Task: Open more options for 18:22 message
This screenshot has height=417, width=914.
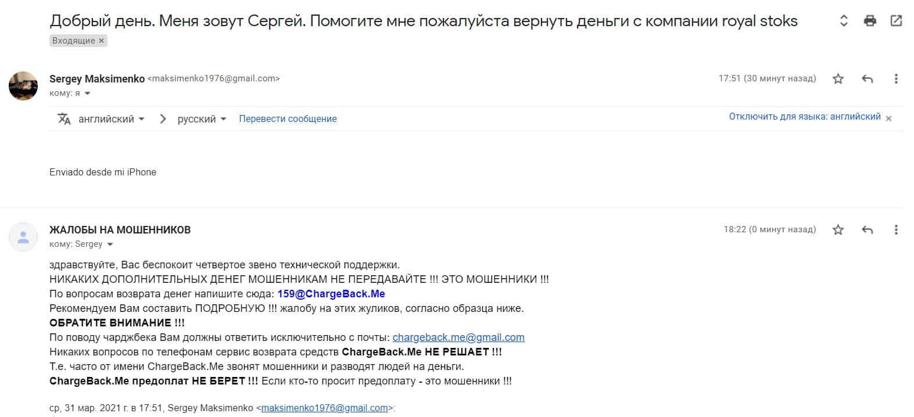Action: [896, 230]
